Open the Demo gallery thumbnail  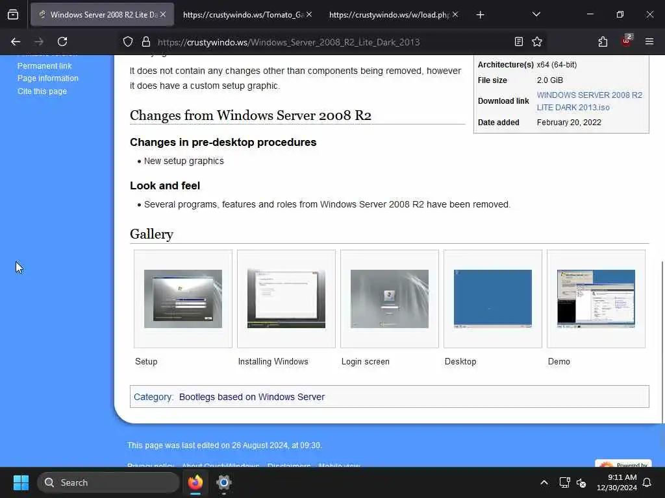point(596,298)
